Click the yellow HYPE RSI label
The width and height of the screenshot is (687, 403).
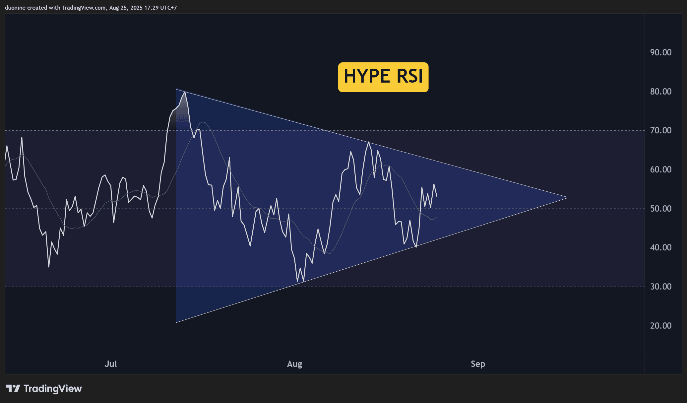383,77
